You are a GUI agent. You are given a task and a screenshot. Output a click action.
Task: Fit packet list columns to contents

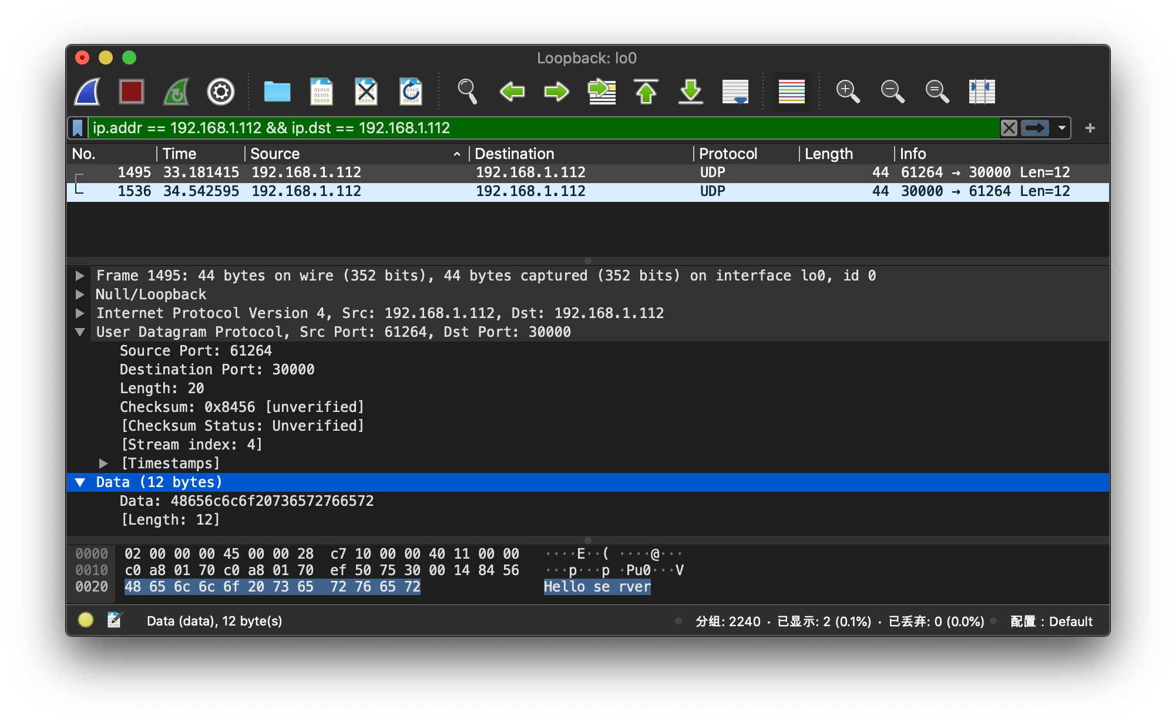click(982, 92)
